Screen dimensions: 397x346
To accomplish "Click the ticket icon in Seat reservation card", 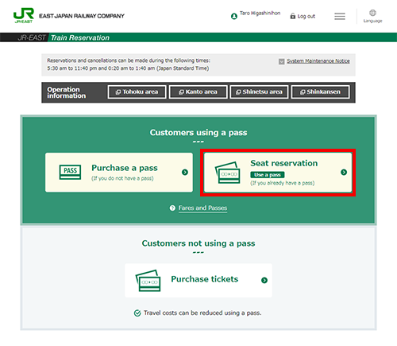I will pos(228,173).
